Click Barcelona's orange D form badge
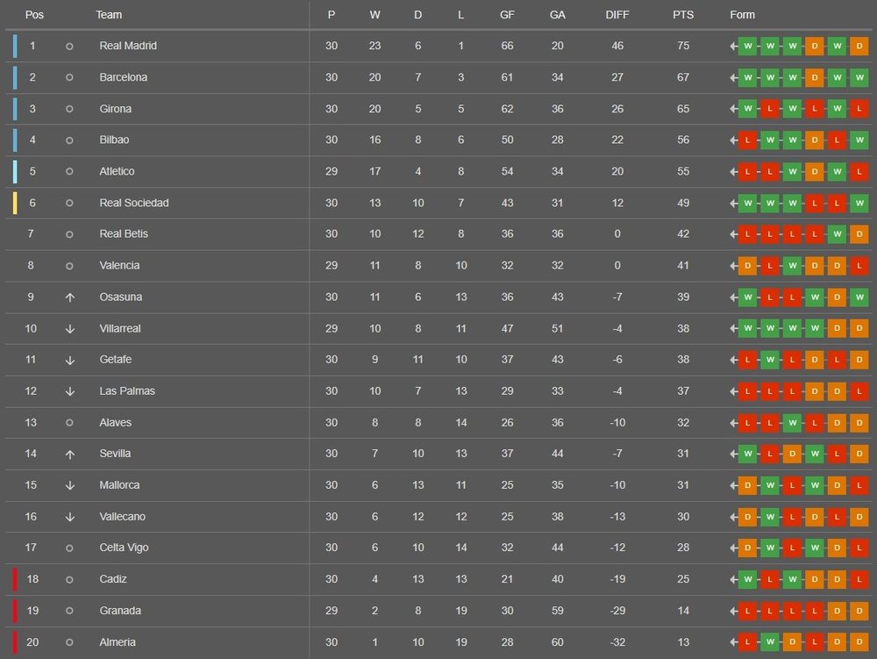Image resolution: width=877 pixels, height=659 pixels. click(x=815, y=78)
